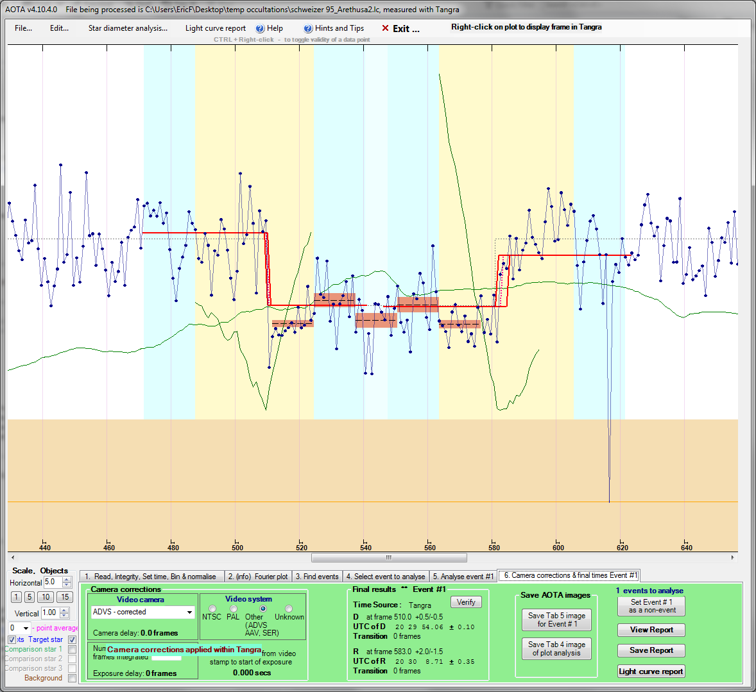The width and height of the screenshot is (756, 692).
Task: Click the Save Report button
Action: [x=651, y=650]
